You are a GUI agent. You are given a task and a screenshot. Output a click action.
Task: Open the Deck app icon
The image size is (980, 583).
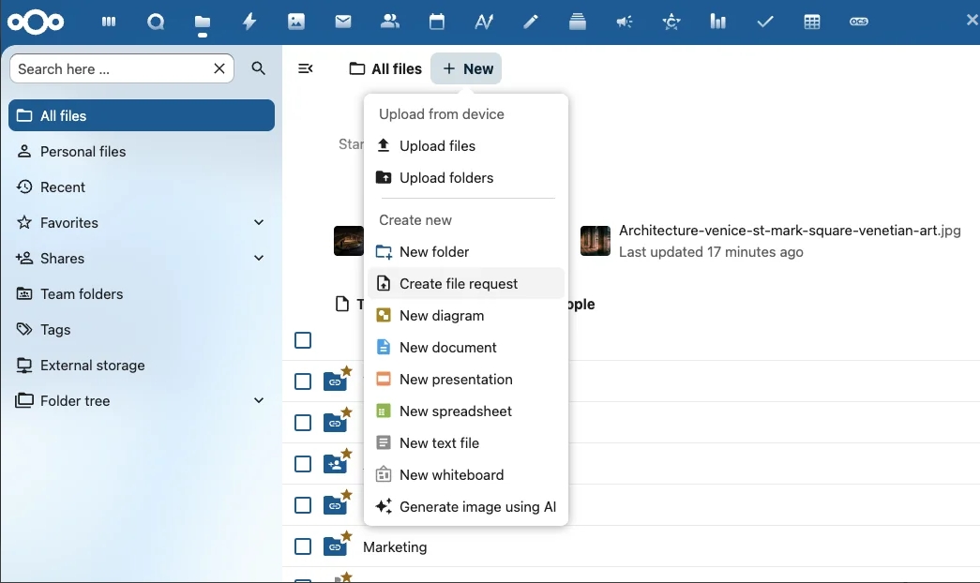pos(578,22)
